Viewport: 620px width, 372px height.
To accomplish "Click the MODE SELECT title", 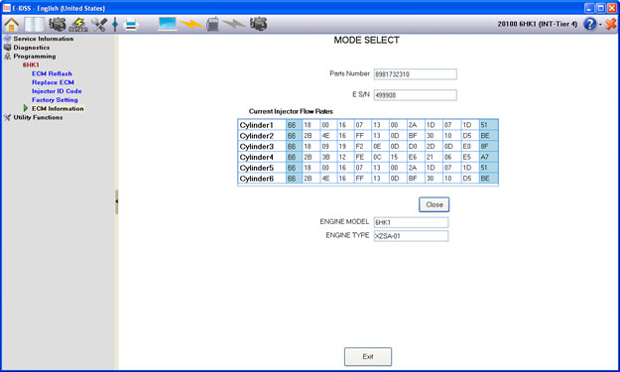I will tap(366, 41).
